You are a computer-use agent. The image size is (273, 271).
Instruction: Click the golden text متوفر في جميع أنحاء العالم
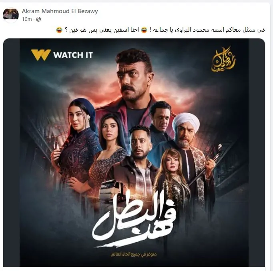pos(134,255)
